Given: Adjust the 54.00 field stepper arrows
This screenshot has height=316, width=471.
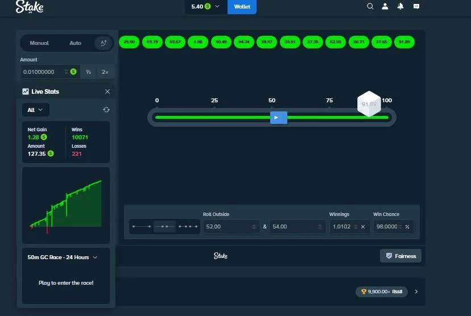Looking at the screenshot, I should (320, 227).
